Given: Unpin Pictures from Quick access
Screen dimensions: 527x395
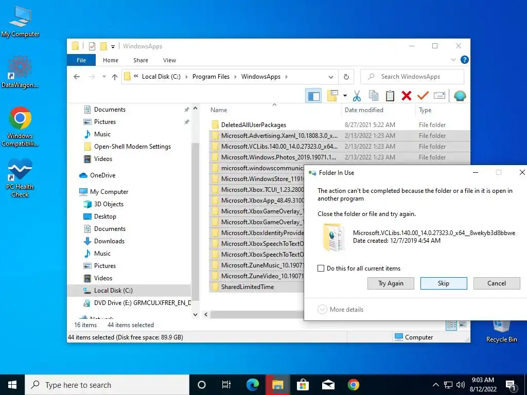Looking at the screenshot, I should coord(186,122).
